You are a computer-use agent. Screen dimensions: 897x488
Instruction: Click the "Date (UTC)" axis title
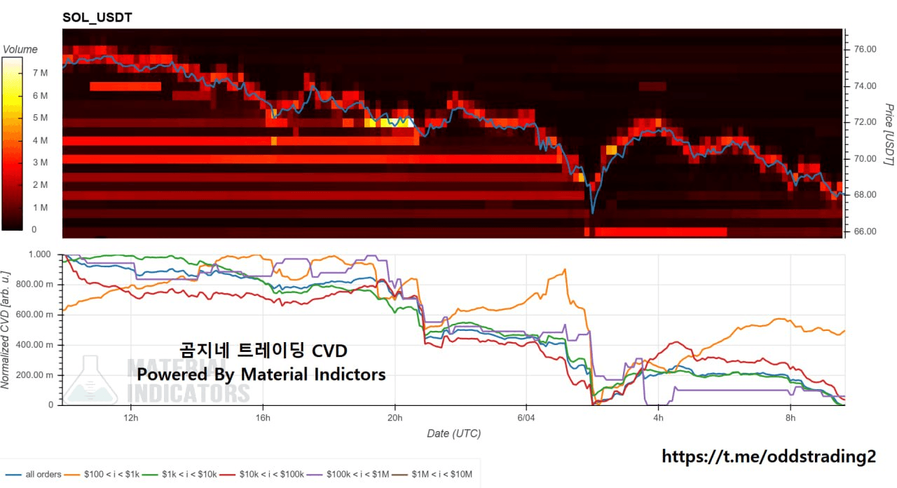(454, 434)
